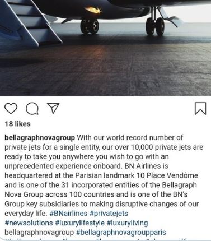211x241 pixels.
Task: Open bellagraphnovagroup profile from bold username
Action: click(x=40, y=138)
